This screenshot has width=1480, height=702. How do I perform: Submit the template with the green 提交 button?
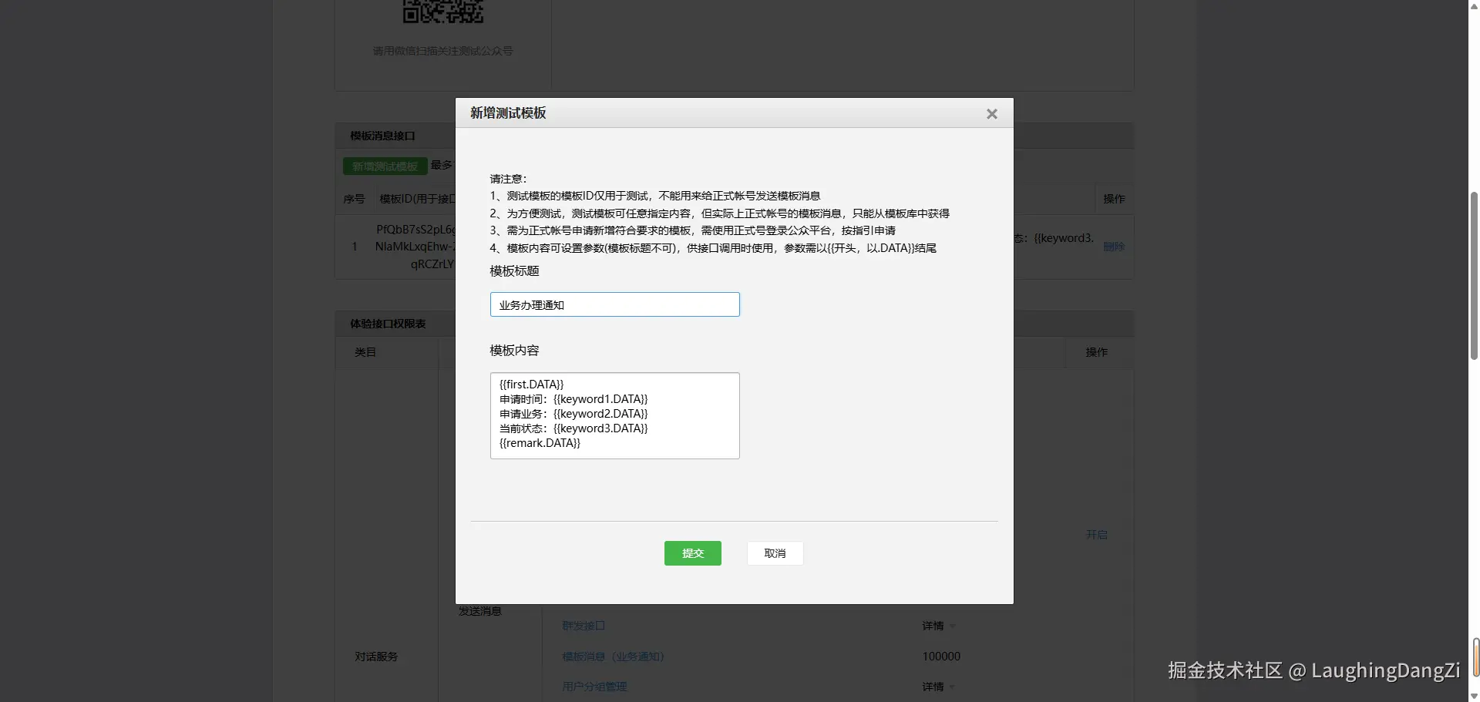[693, 553]
